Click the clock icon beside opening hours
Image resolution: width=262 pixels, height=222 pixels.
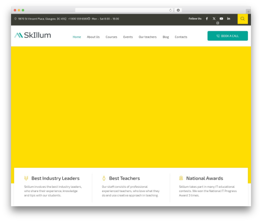89,18
